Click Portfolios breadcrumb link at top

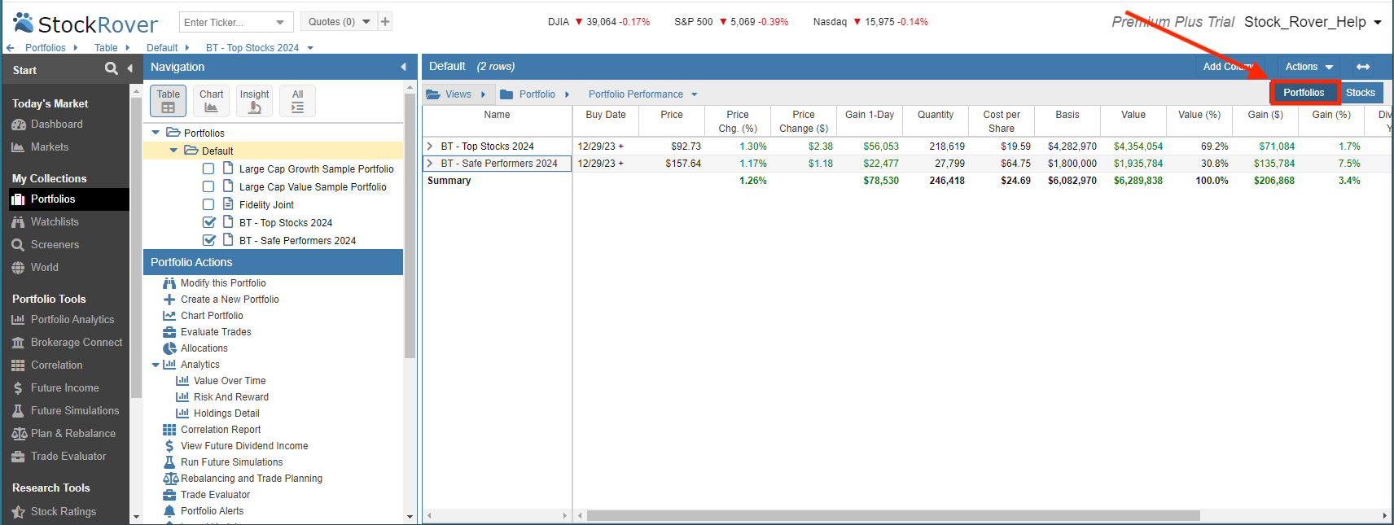coord(46,48)
